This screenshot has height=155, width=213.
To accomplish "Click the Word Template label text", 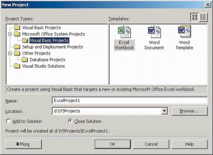I will (184, 45).
